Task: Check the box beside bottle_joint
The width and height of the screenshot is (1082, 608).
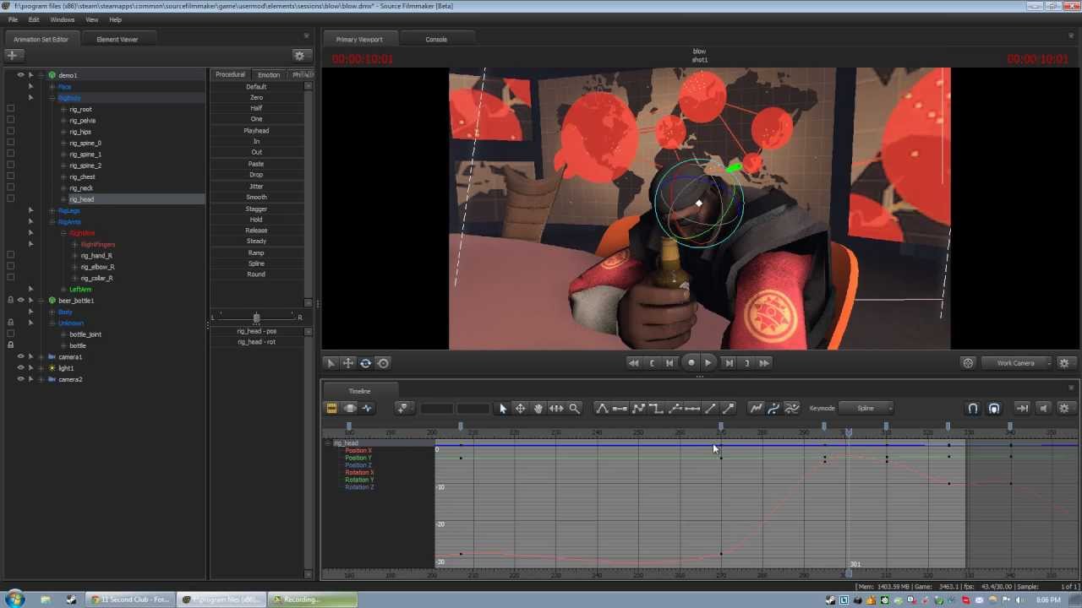Action: 10,334
